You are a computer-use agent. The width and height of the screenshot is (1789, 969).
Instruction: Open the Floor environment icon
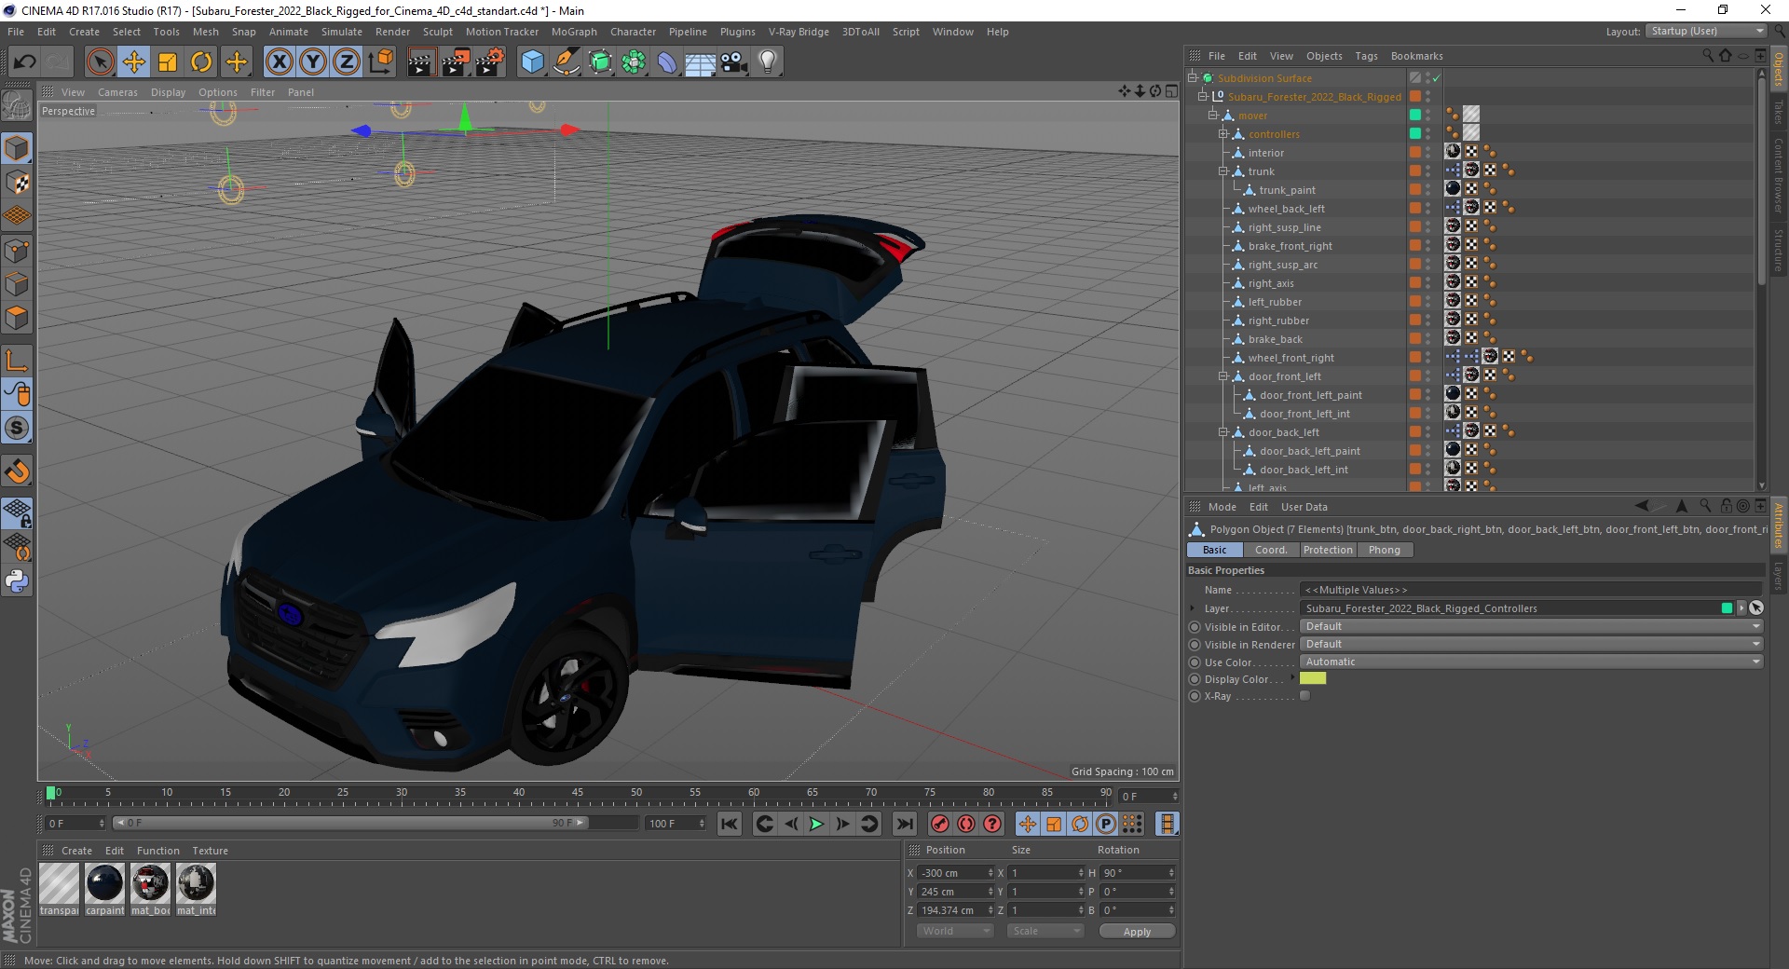click(700, 62)
